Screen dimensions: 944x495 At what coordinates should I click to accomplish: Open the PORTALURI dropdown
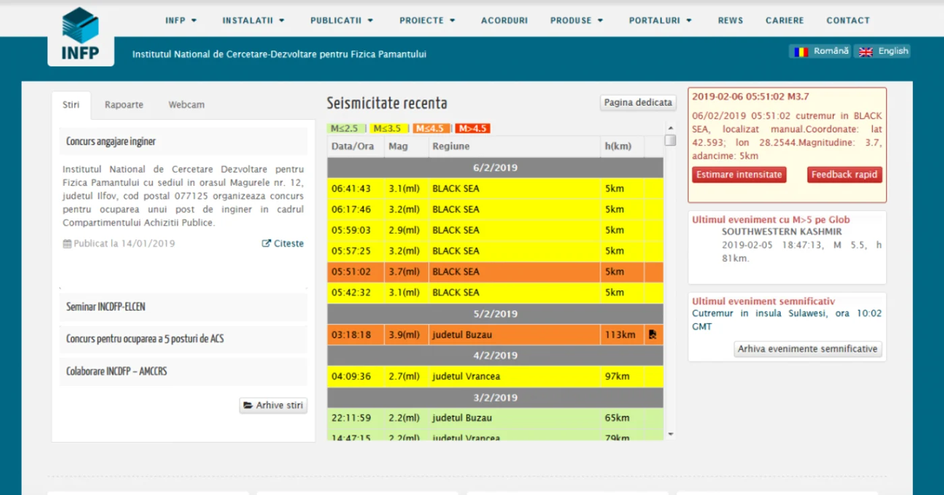point(661,20)
